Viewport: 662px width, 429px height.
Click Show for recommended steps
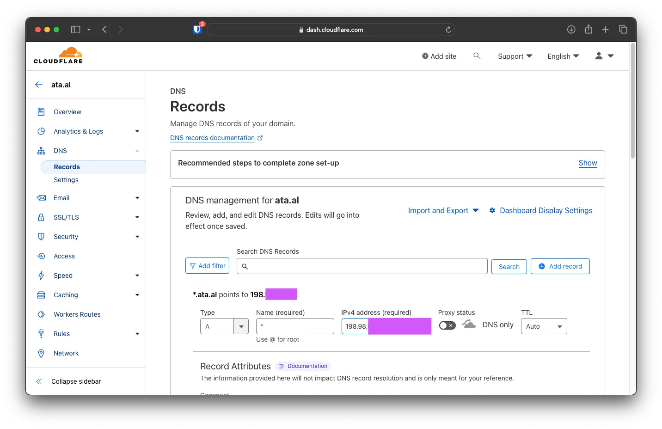click(x=588, y=163)
